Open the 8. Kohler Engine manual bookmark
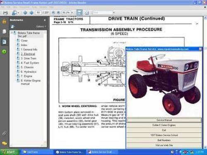 (x=31, y=82)
